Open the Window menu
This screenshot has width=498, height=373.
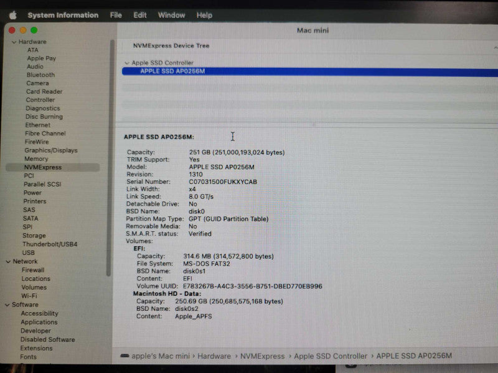click(172, 15)
